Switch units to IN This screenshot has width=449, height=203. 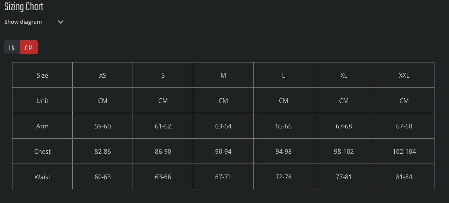click(x=12, y=48)
